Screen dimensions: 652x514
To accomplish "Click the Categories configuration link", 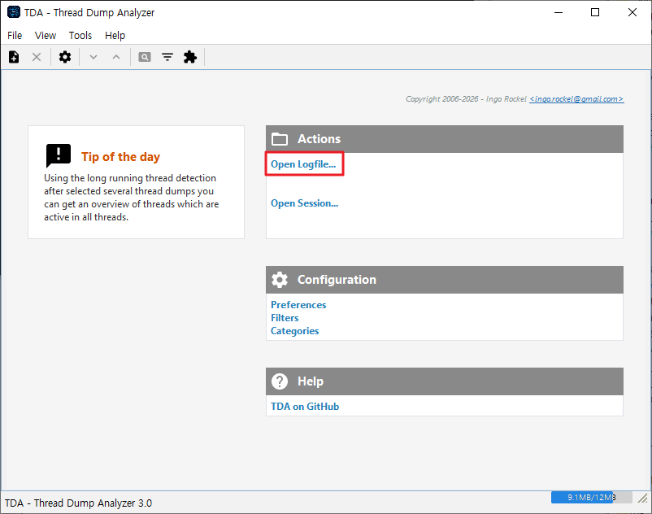I will (x=294, y=331).
